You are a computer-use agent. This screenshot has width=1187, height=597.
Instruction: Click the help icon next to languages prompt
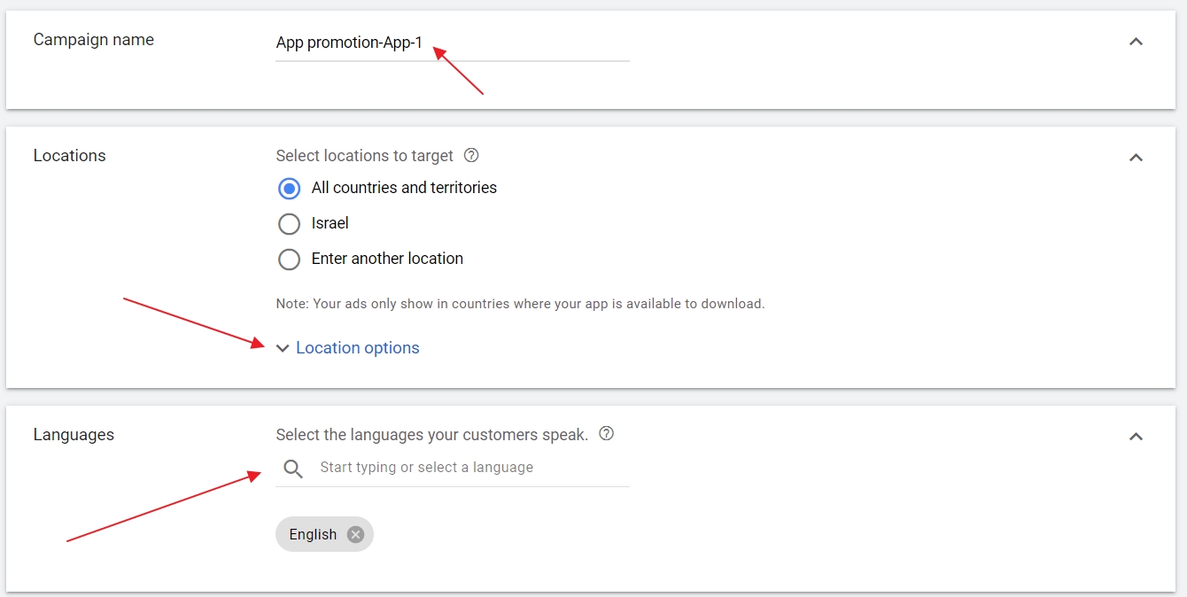pyautogui.click(x=606, y=434)
